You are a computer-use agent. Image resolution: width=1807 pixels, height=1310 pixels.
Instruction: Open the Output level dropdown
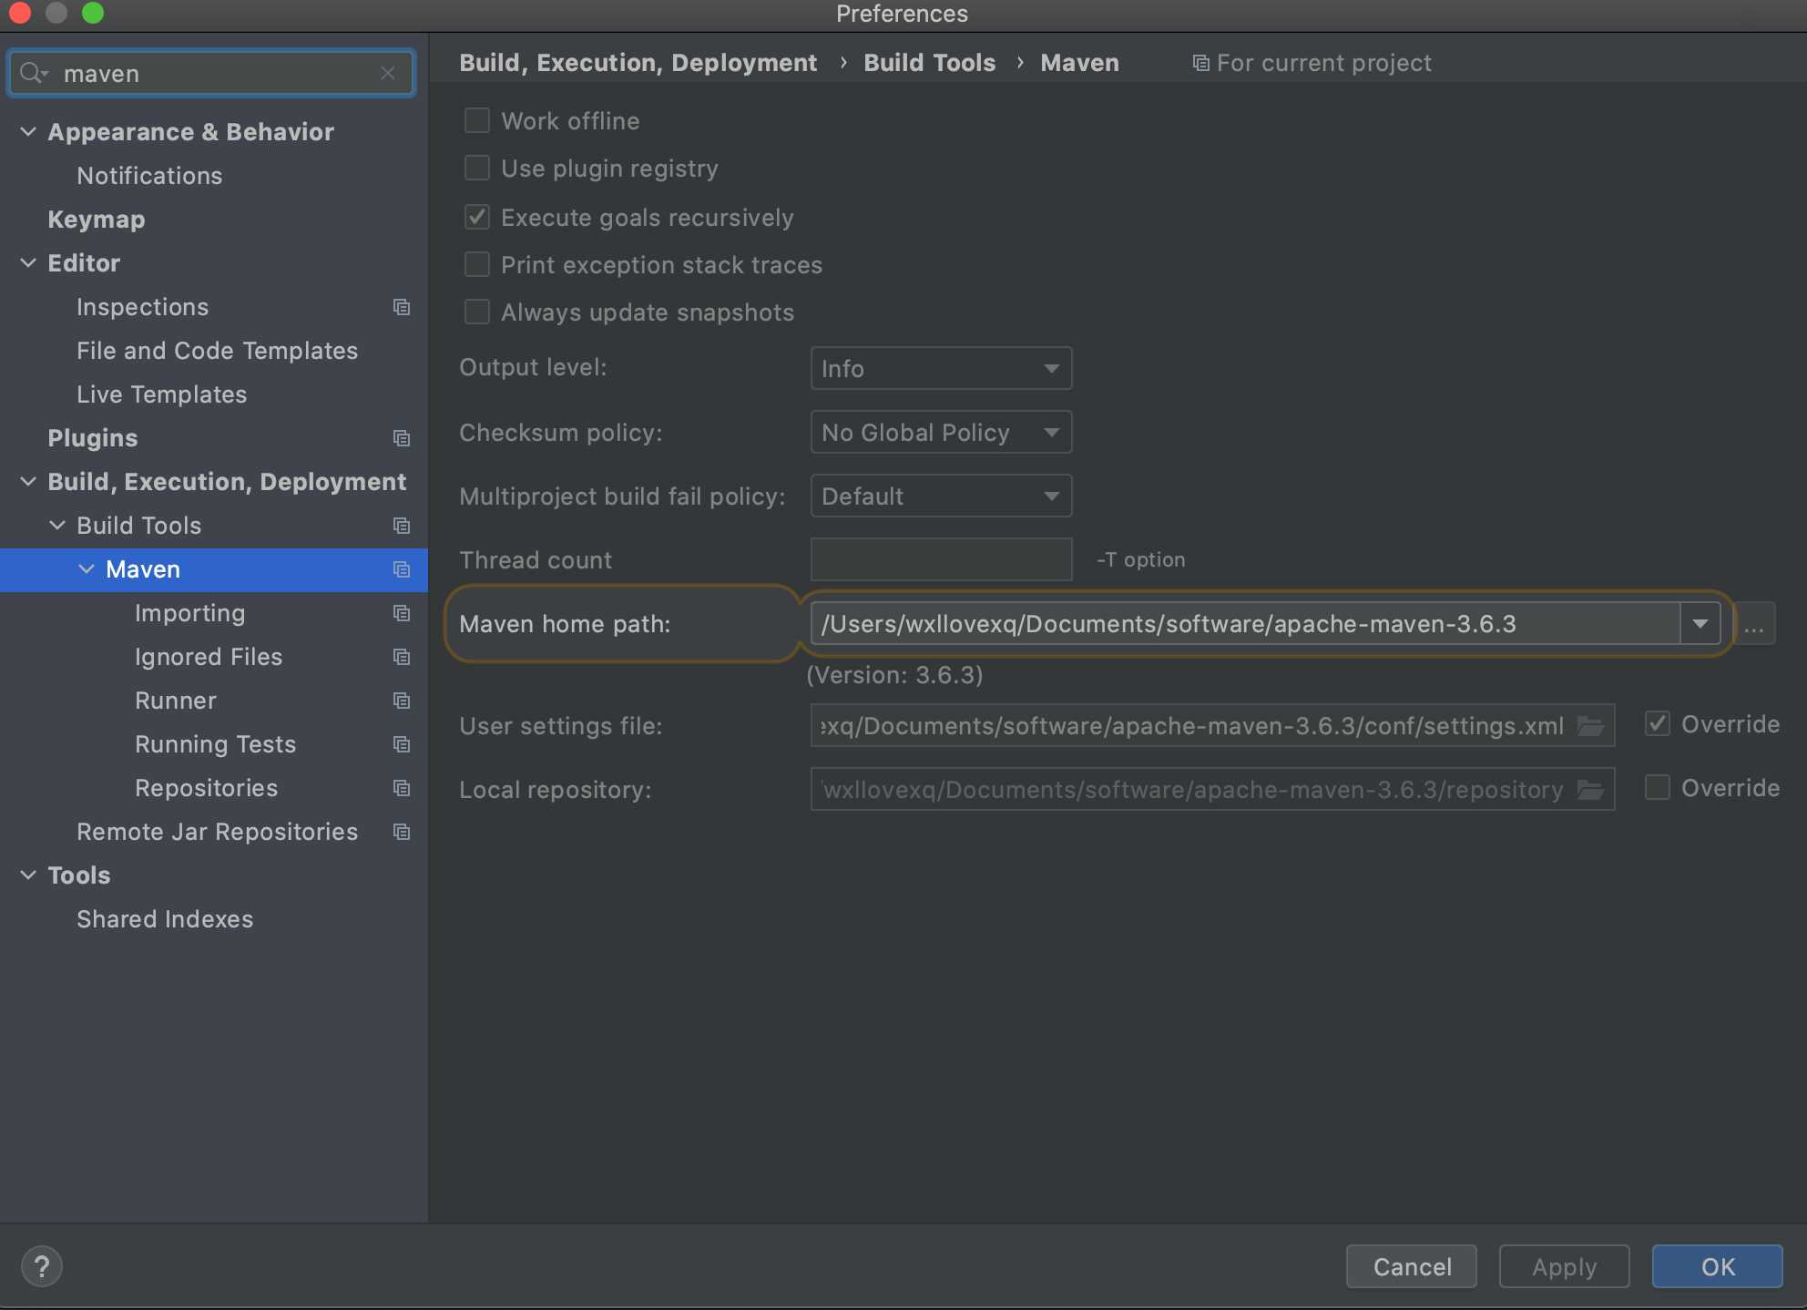[x=940, y=369]
